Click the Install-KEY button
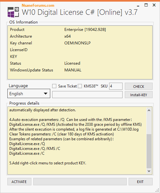 (139, 95)
